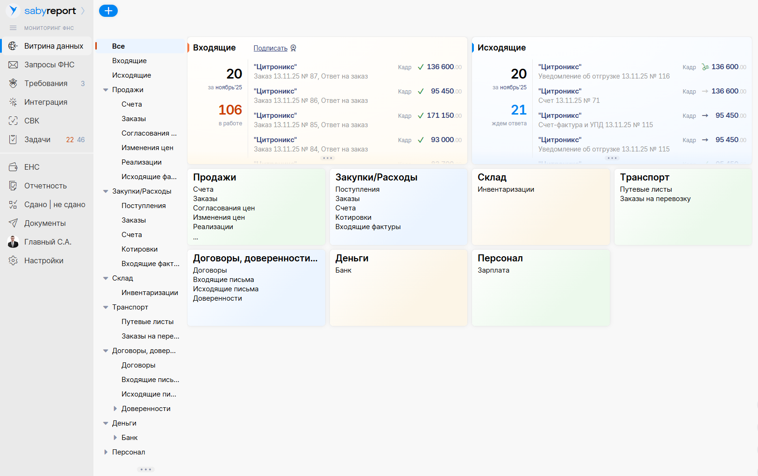758x476 pixels.
Task: Open Настройки gear icon
Action: point(13,260)
